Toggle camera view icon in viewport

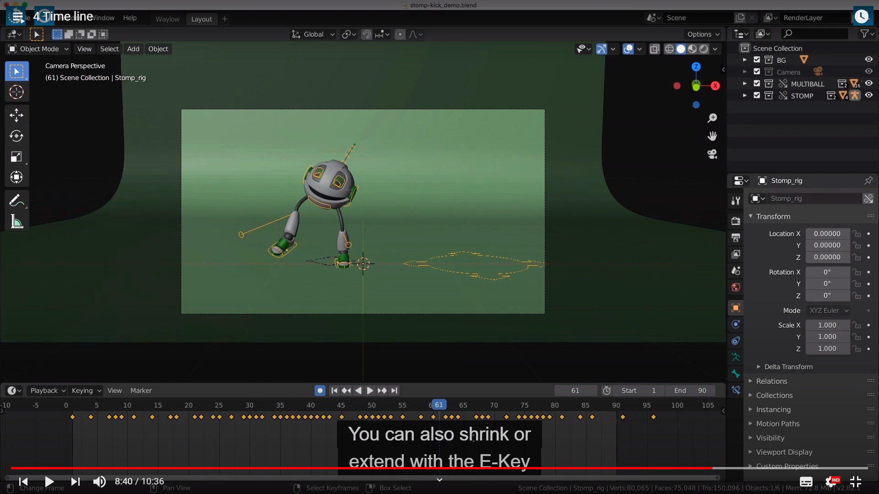tap(712, 154)
